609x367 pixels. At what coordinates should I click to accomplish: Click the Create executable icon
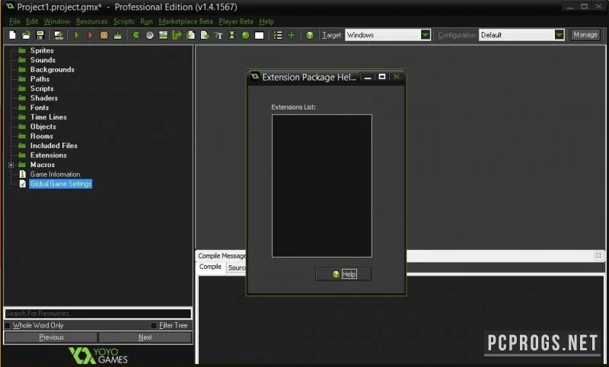pos(59,35)
